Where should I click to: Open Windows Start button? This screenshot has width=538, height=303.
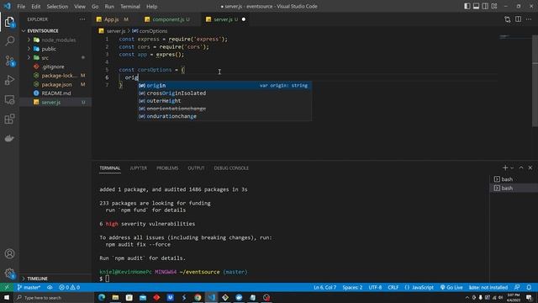coord(7,297)
